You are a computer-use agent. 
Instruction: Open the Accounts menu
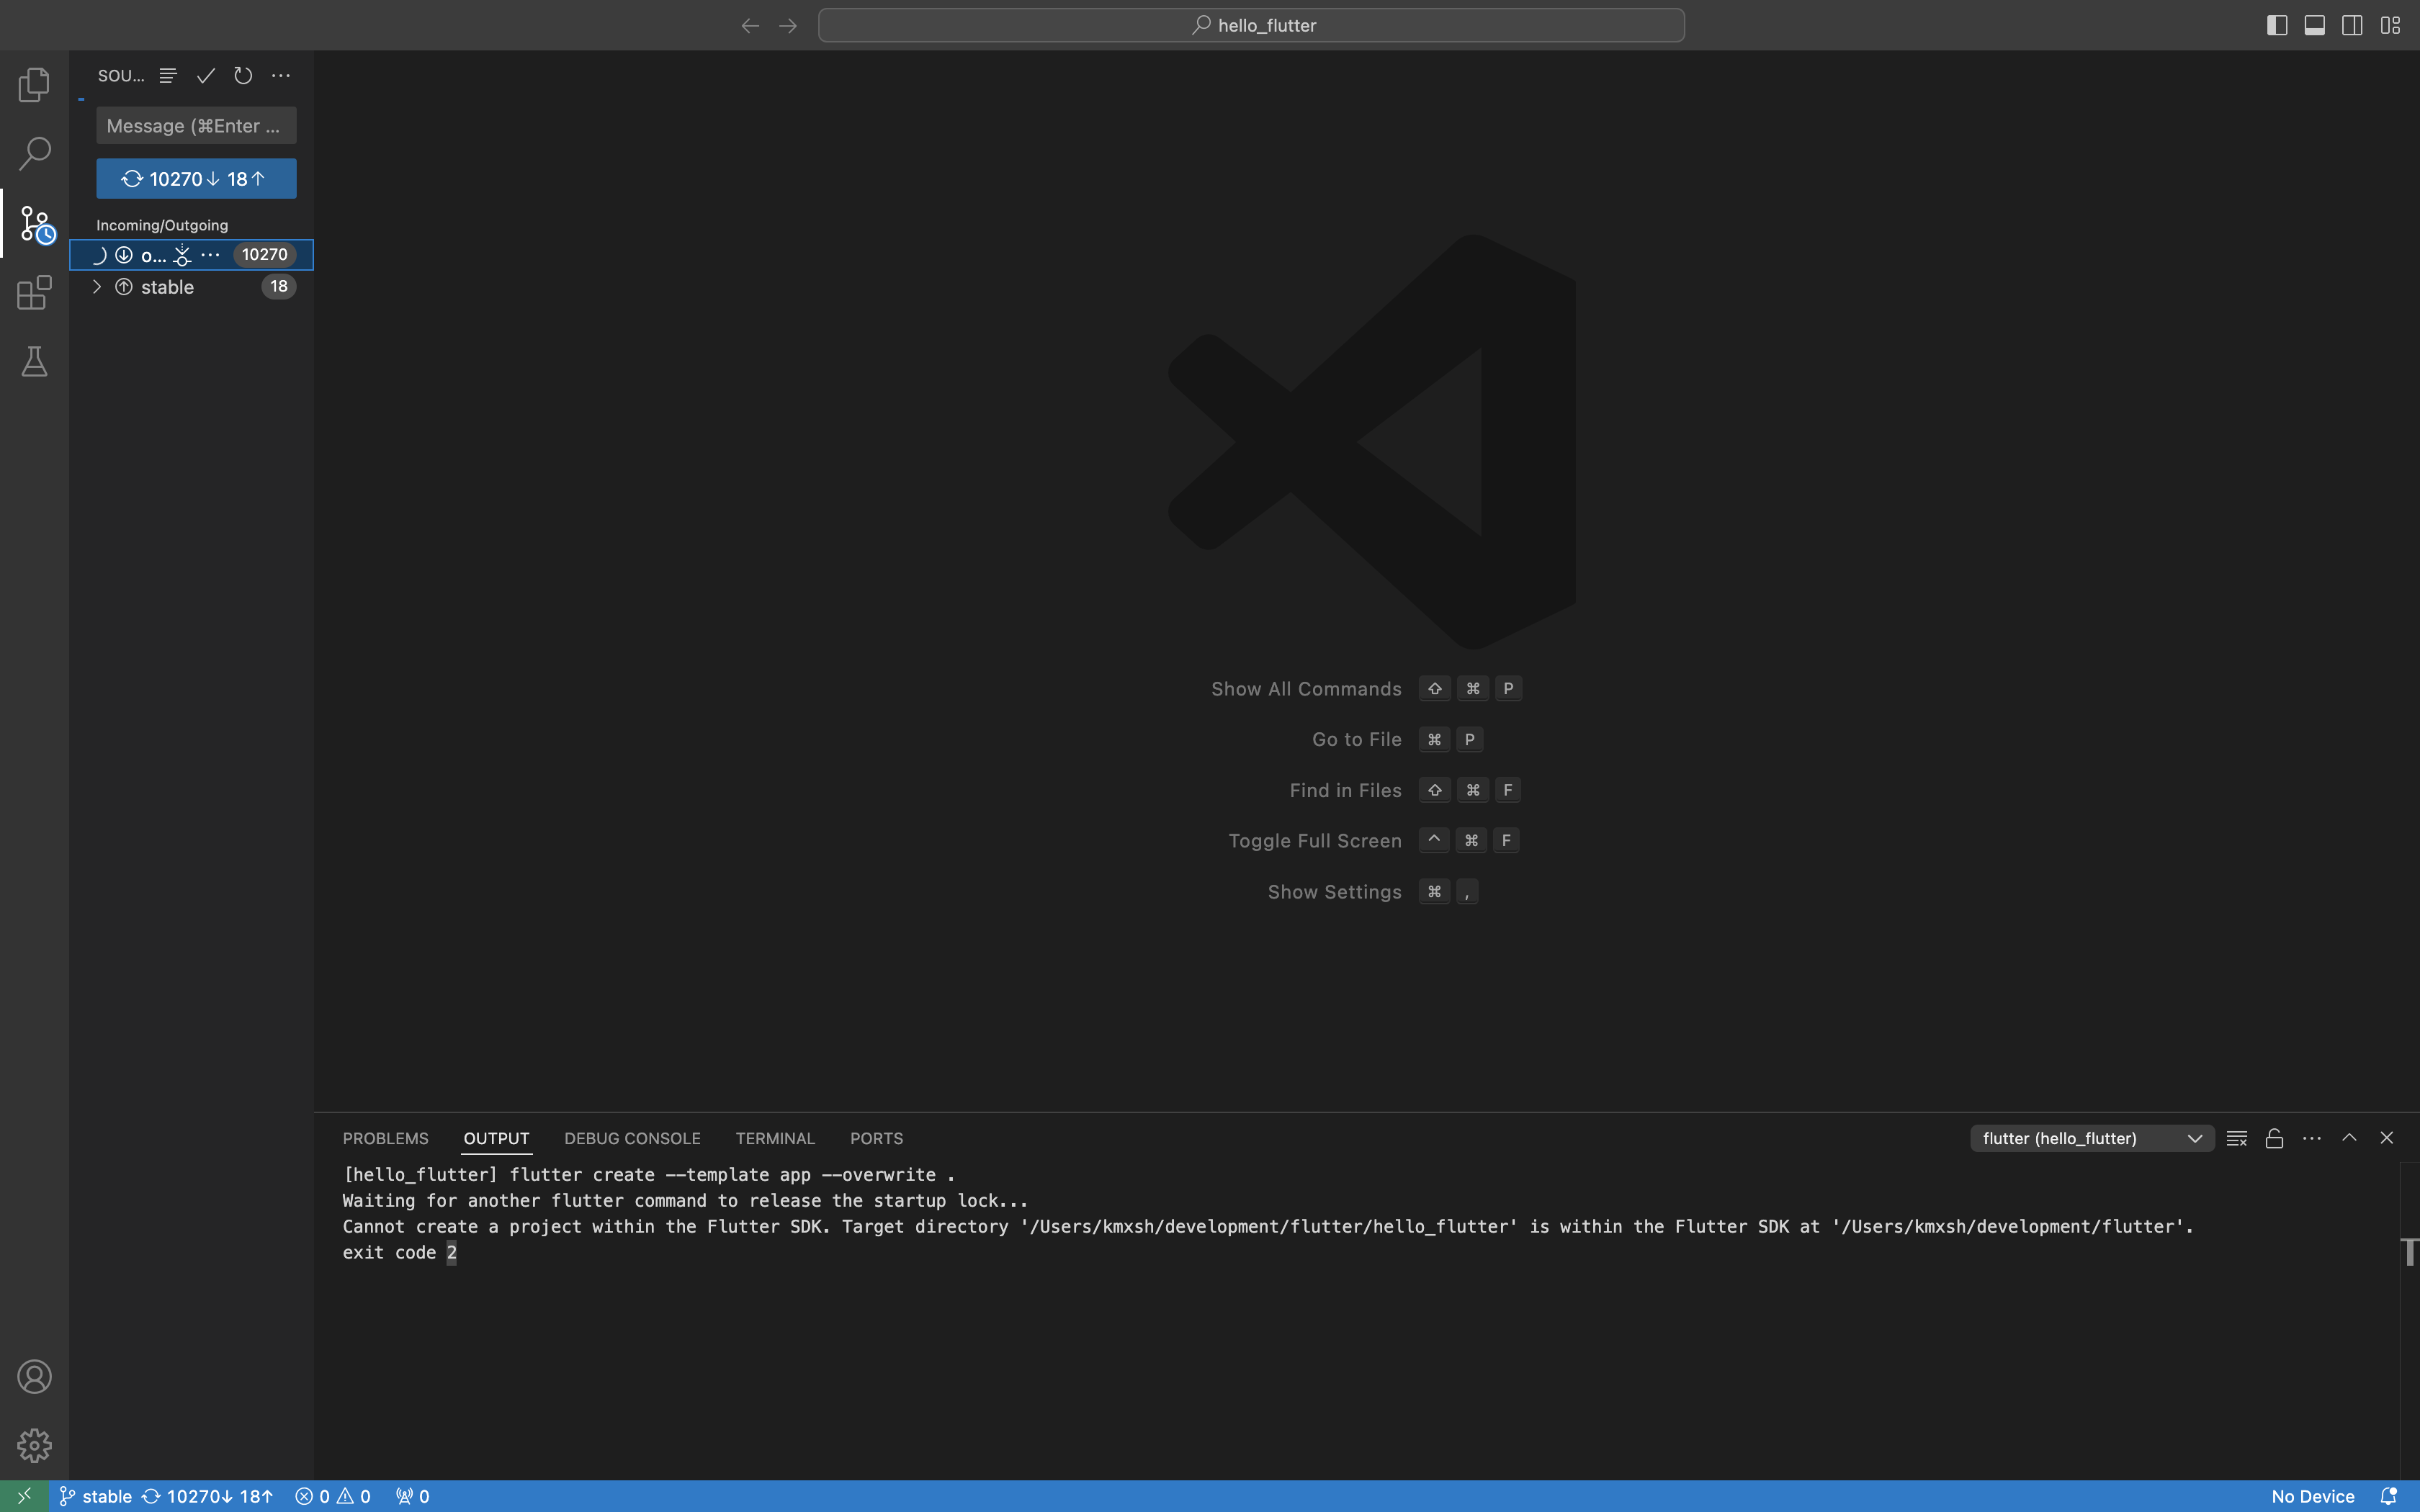click(x=34, y=1377)
